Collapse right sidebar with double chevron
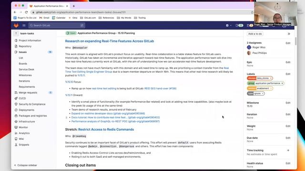This screenshot has width=305, height=171. pos(289,34)
